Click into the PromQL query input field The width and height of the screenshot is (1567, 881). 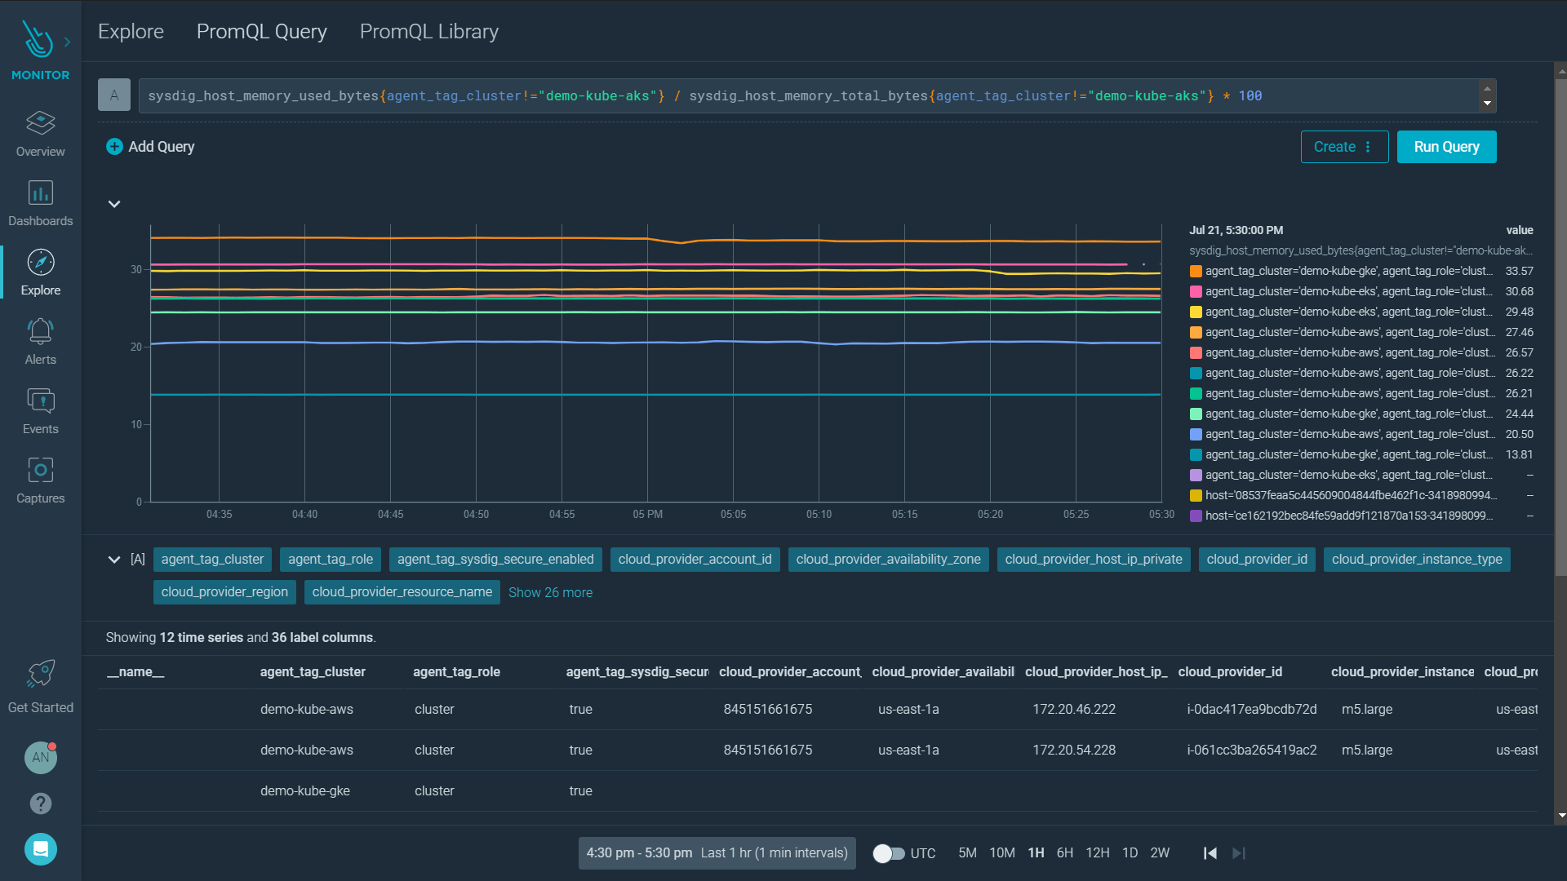(808, 95)
